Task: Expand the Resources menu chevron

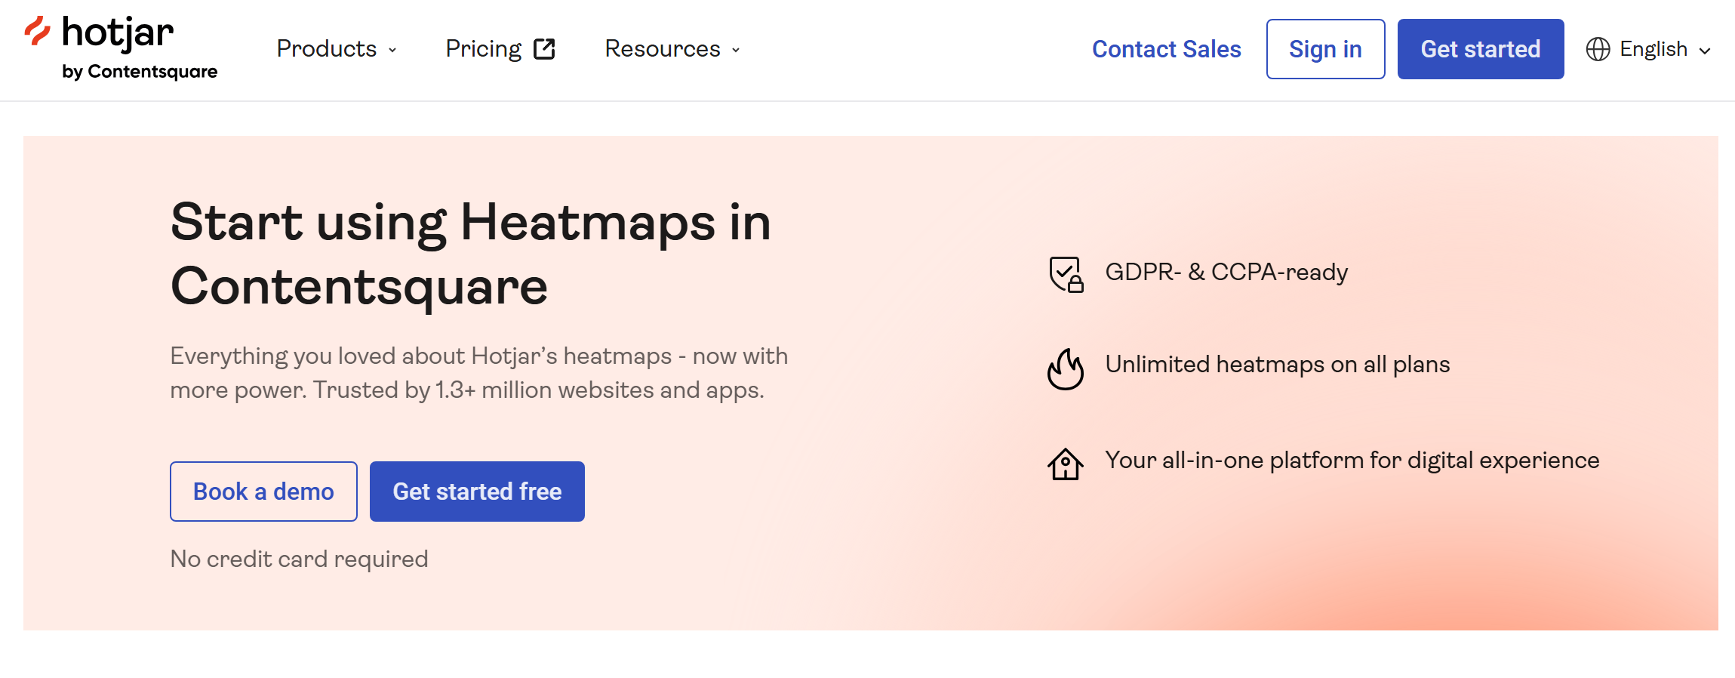Action: point(736,50)
